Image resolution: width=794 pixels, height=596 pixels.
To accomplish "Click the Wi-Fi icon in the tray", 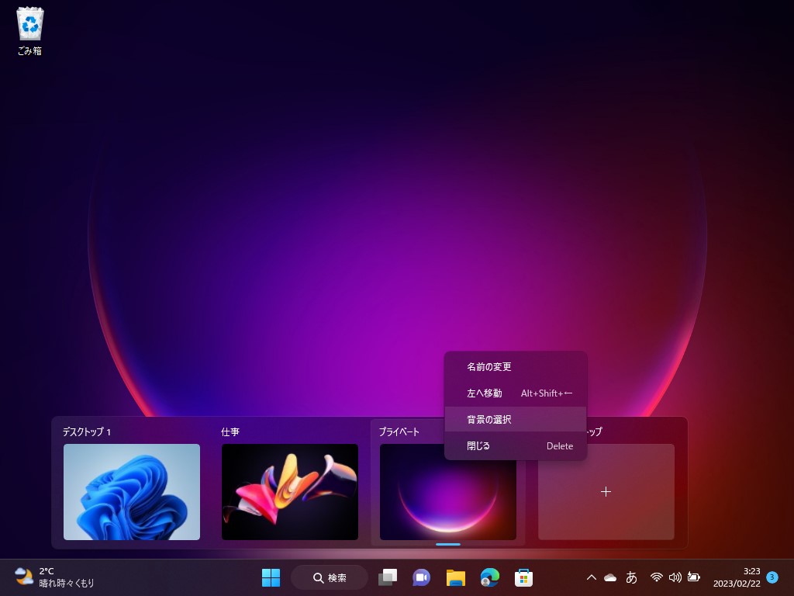I will [654, 577].
